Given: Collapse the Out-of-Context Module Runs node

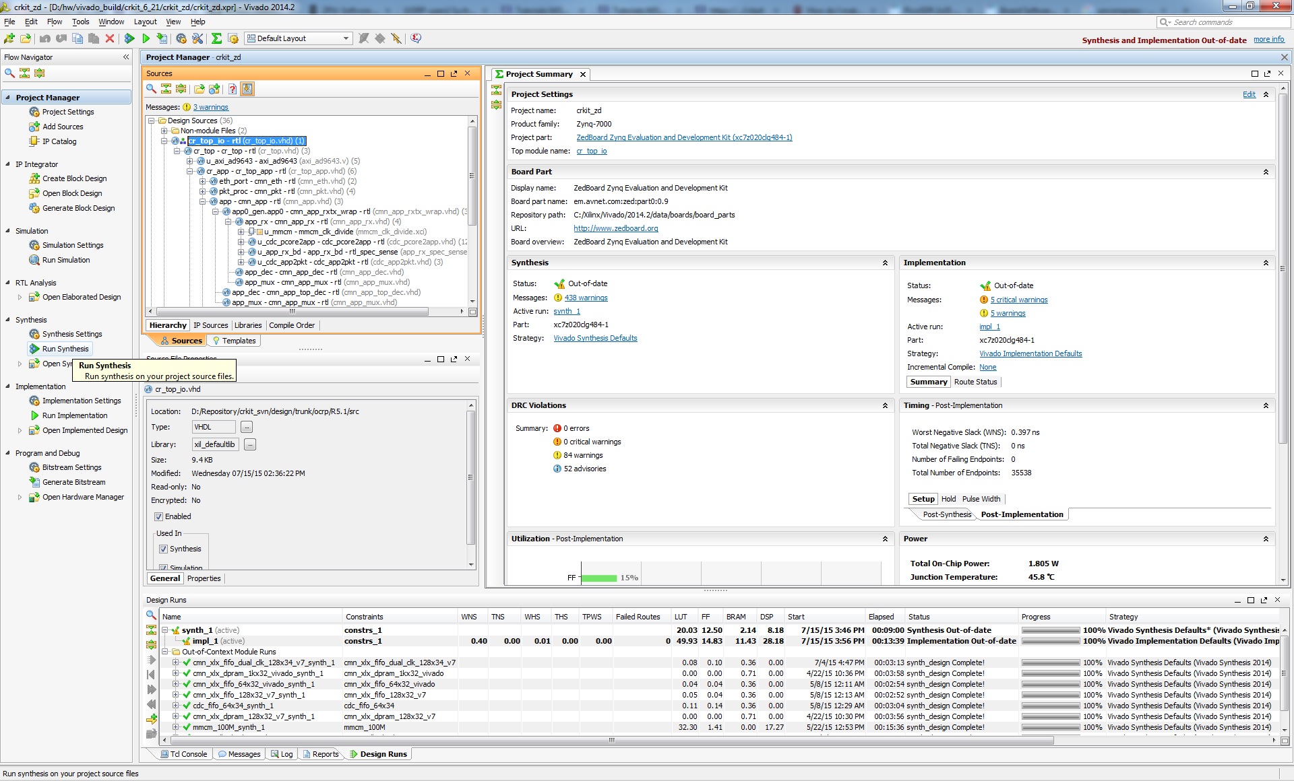Looking at the screenshot, I should pos(165,652).
